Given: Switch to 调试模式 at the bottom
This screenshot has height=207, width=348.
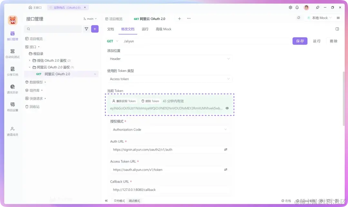Looking at the screenshot, I should click(134, 200).
